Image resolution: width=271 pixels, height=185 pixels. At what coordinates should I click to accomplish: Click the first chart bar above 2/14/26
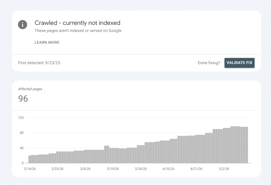point(30,159)
